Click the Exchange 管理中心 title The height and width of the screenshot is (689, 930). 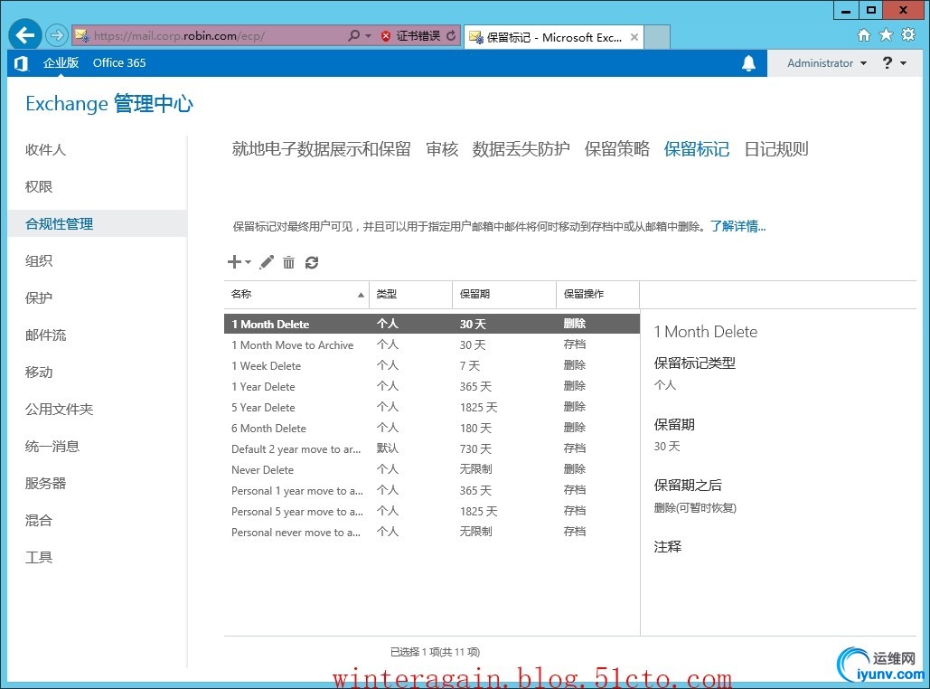(x=109, y=104)
